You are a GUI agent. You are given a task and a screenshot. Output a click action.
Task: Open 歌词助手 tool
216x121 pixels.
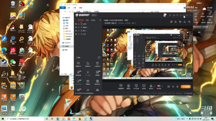pyautogui.click(x=97, y=82)
